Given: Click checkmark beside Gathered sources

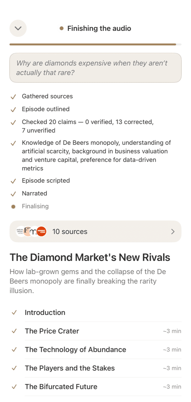Looking at the screenshot, I should 13,97.
